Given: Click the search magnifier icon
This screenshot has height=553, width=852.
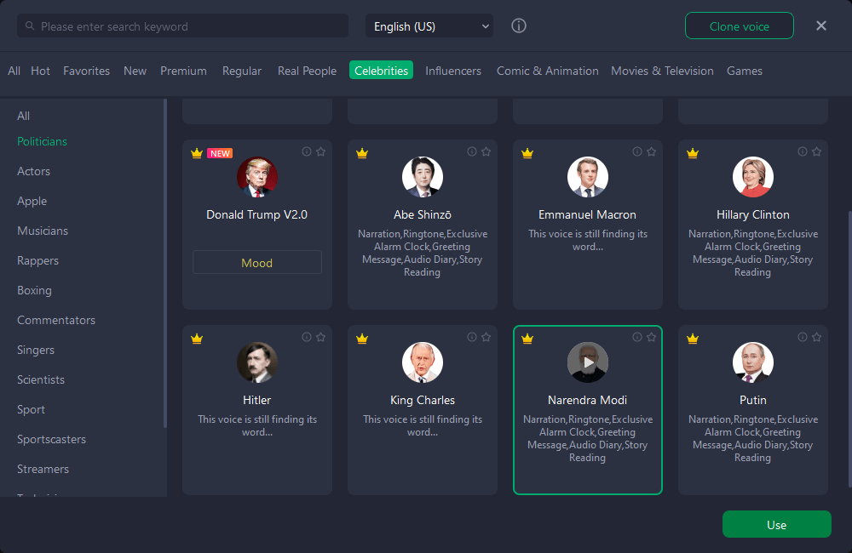Looking at the screenshot, I should tap(30, 26).
